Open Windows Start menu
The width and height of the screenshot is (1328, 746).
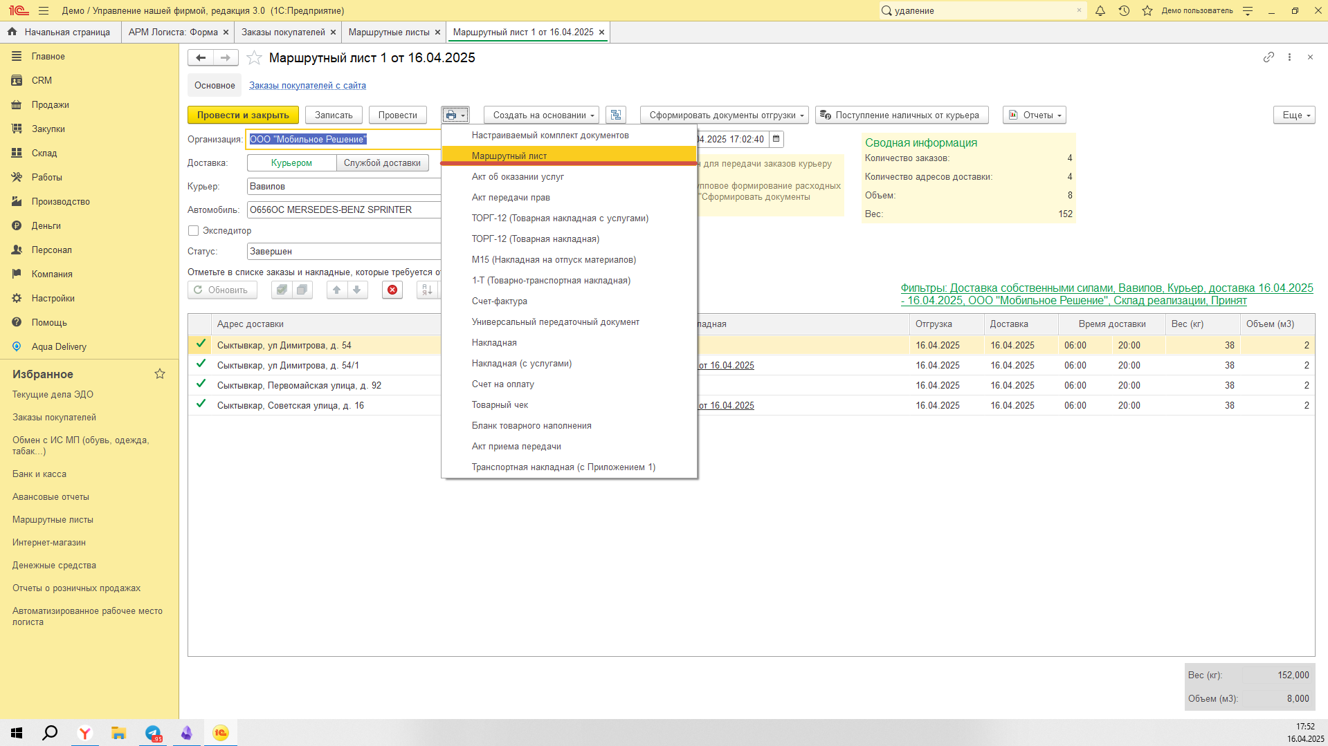17,733
